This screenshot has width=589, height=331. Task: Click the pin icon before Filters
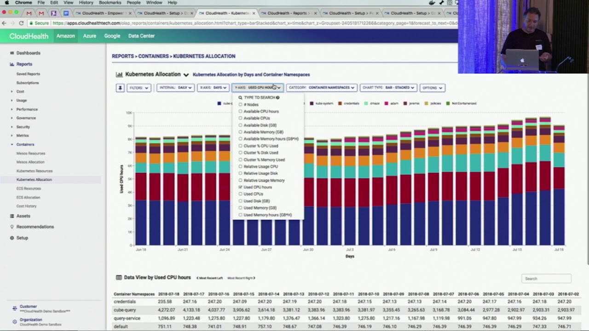120,88
